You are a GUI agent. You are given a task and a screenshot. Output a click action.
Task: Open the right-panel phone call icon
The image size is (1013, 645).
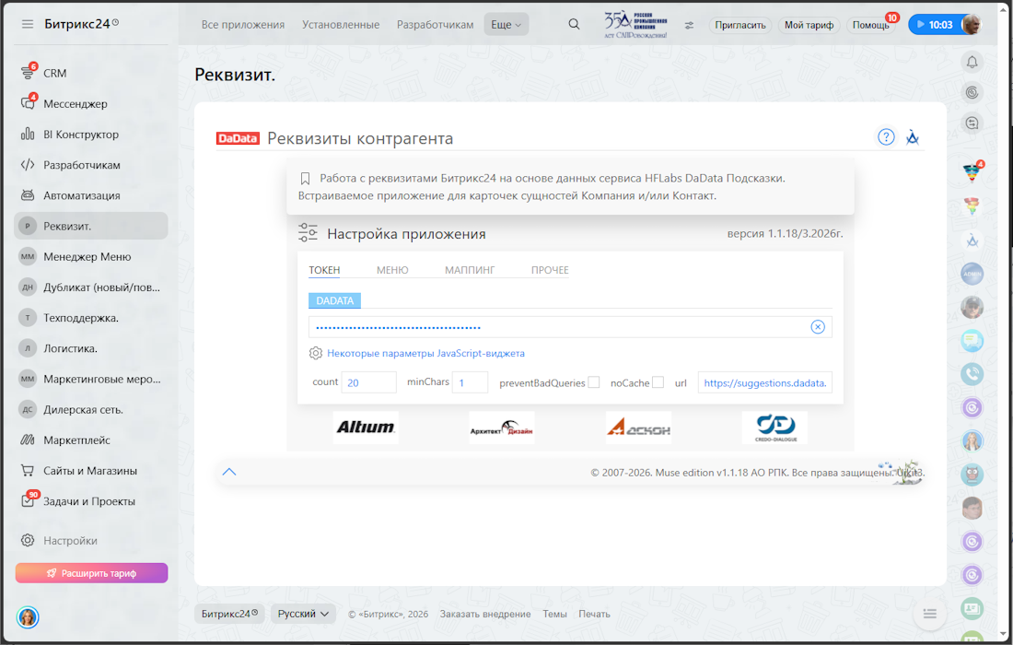tap(972, 373)
